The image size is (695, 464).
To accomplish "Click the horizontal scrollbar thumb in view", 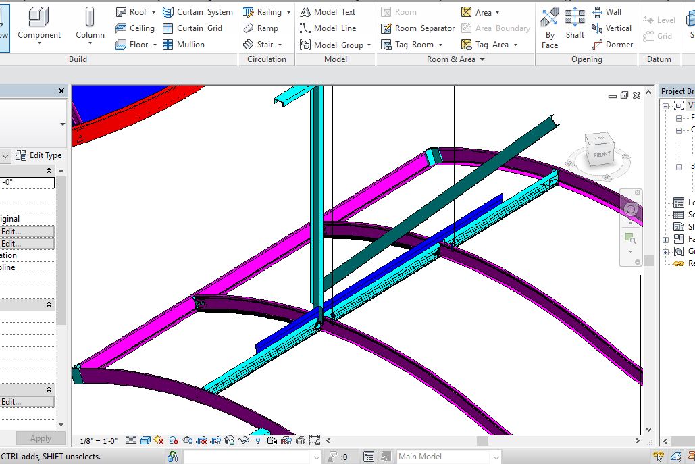I will (482, 441).
